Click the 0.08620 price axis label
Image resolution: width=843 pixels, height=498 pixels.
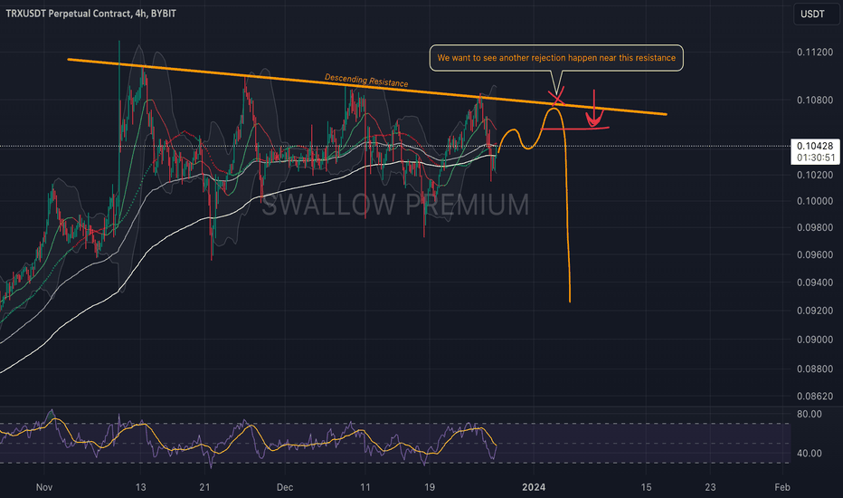pyautogui.click(x=814, y=397)
